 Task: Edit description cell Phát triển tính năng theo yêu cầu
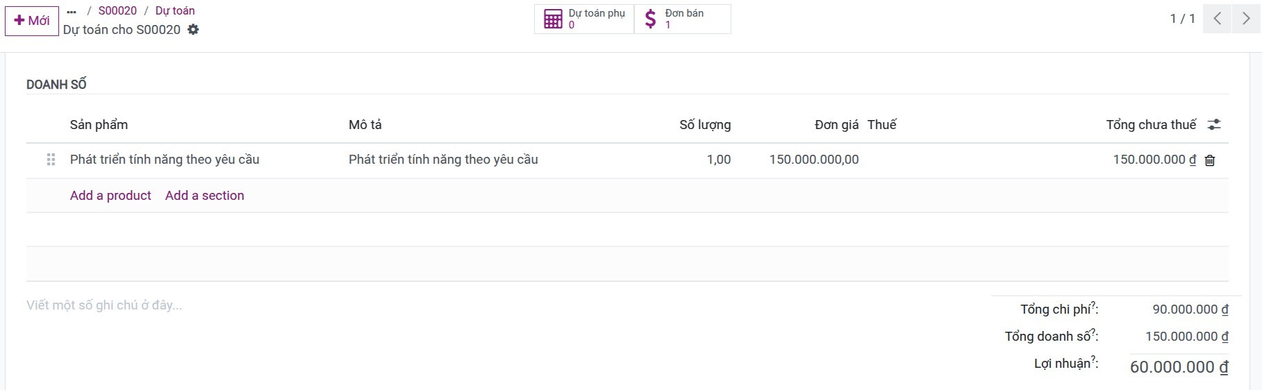tap(443, 160)
